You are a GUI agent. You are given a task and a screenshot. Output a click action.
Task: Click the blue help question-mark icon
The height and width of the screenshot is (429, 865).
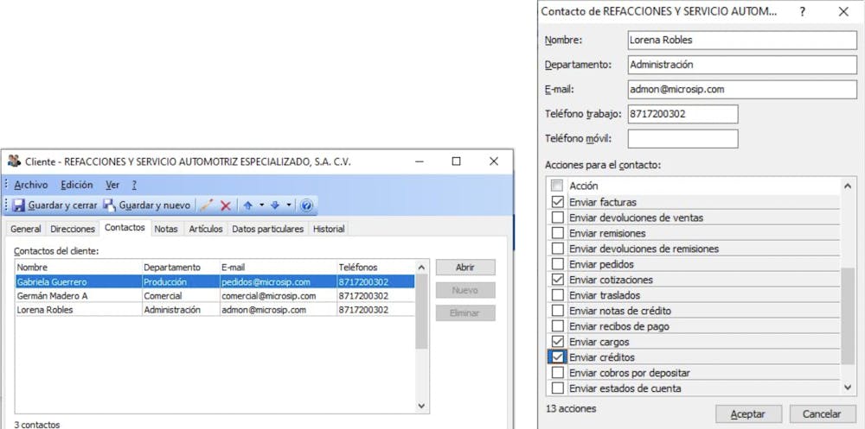(x=307, y=205)
